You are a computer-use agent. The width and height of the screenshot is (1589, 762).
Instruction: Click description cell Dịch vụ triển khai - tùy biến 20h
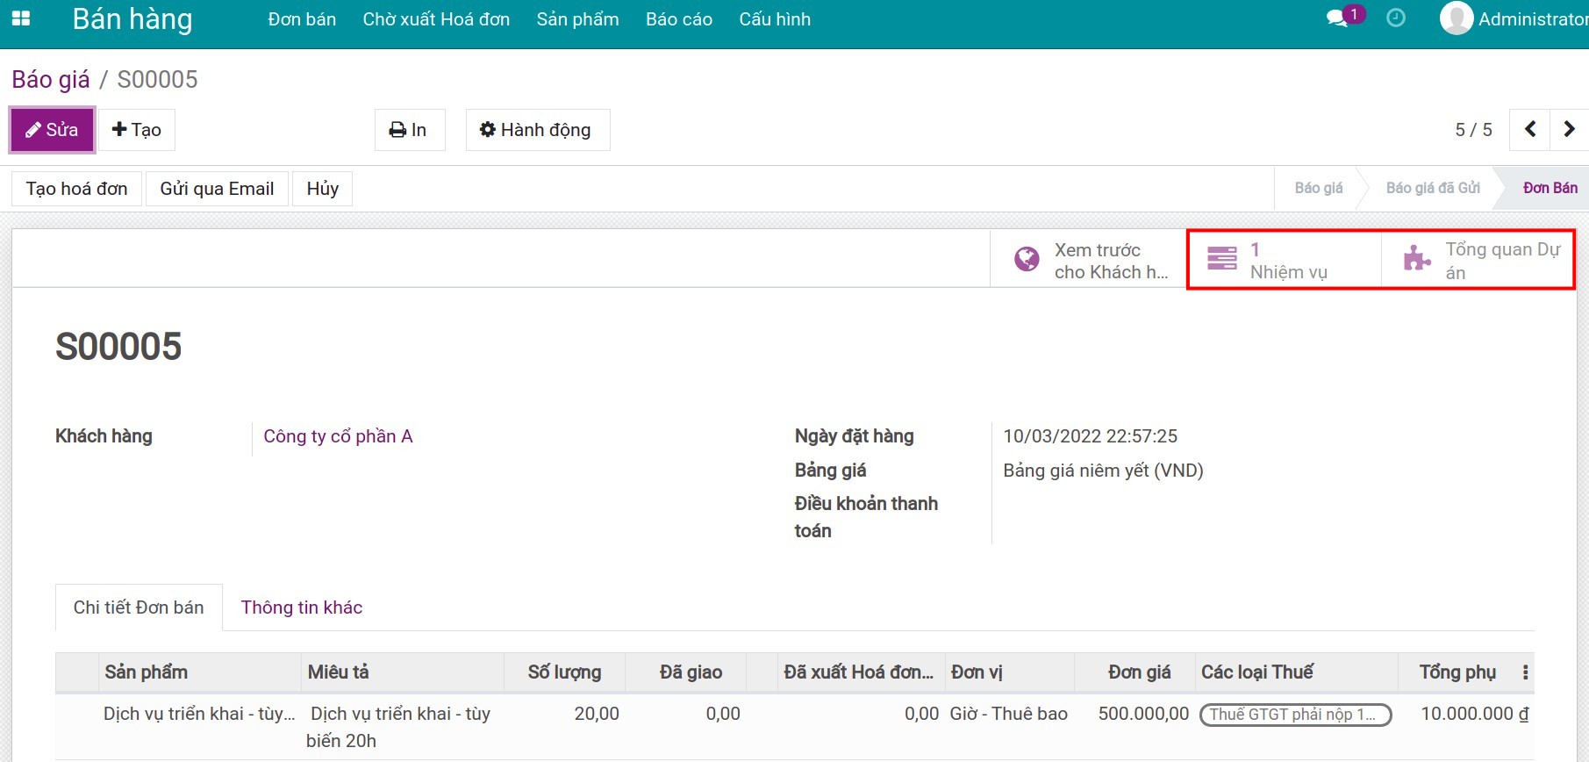(x=399, y=727)
